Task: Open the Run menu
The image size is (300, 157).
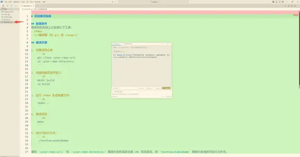Action: pyautogui.click(x=31, y=2)
